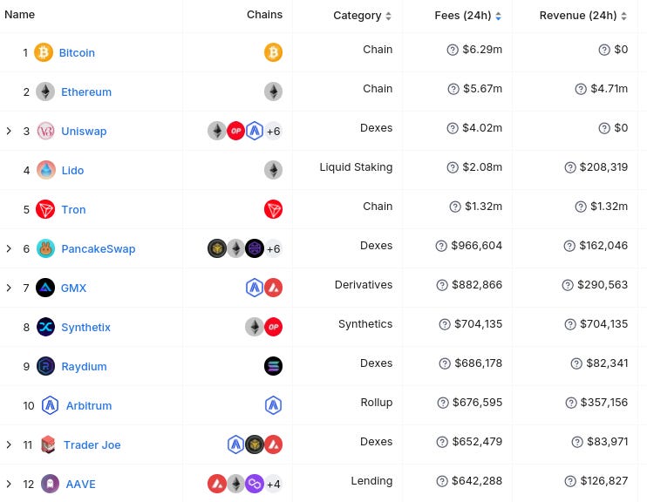The width and height of the screenshot is (647, 502).
Task: Open the Lido link
Action: point(72,170)
